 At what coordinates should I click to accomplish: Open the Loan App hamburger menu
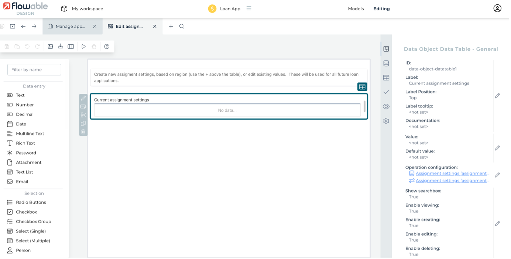pyautogui.click(x=249, y=8)
